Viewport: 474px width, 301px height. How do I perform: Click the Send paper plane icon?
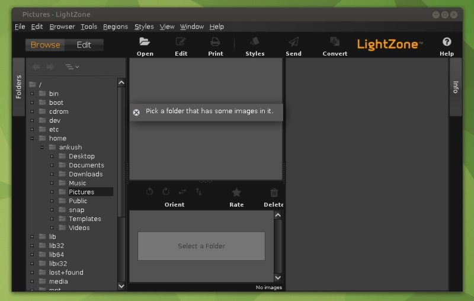coord(293,41)
